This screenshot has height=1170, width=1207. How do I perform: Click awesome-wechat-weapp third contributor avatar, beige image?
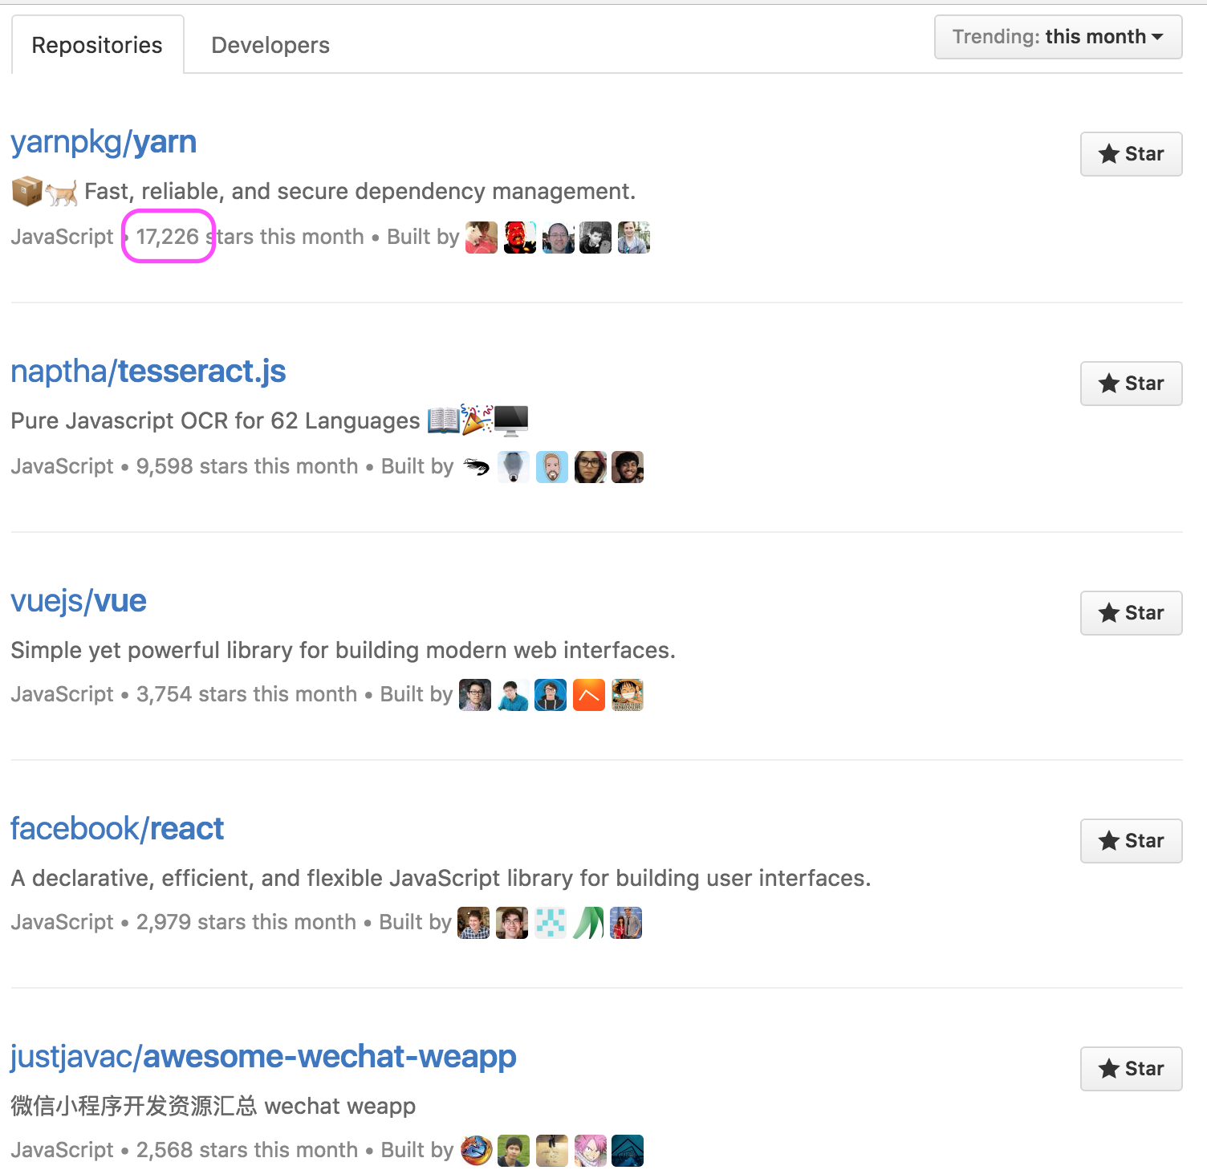[x=552, y=1151]
